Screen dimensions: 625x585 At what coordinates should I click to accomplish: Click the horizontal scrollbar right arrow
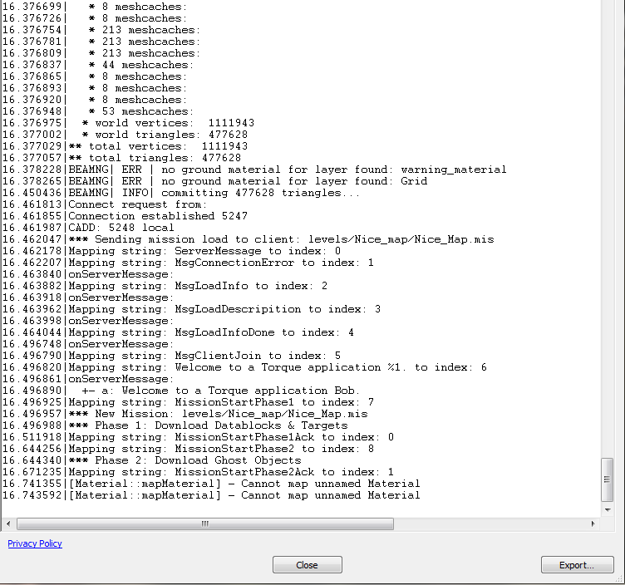pyautogui.click(x=593, y=524)
